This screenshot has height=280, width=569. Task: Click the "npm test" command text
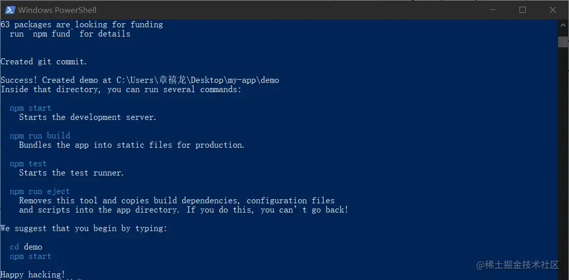28,164
